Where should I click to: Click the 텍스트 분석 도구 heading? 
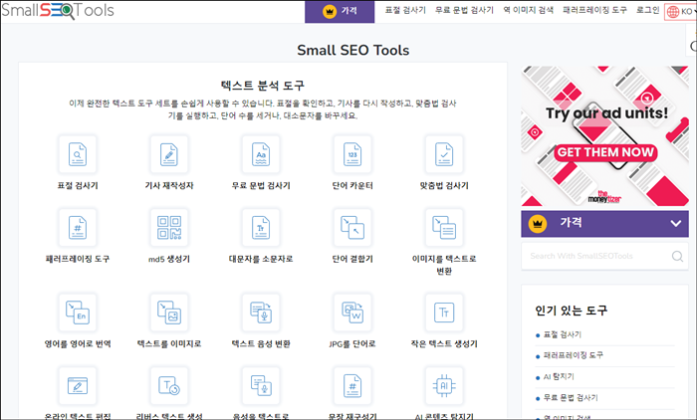(x=263, y=86)
